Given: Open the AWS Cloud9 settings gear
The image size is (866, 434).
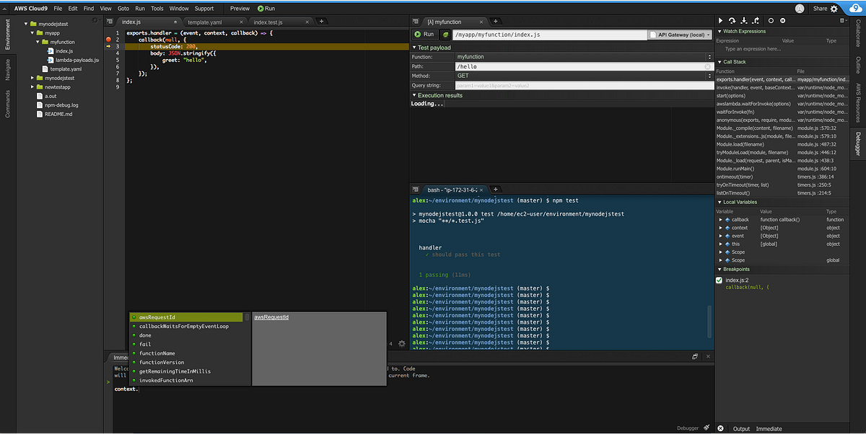Looking at the screenshot, I should [834, 8].
